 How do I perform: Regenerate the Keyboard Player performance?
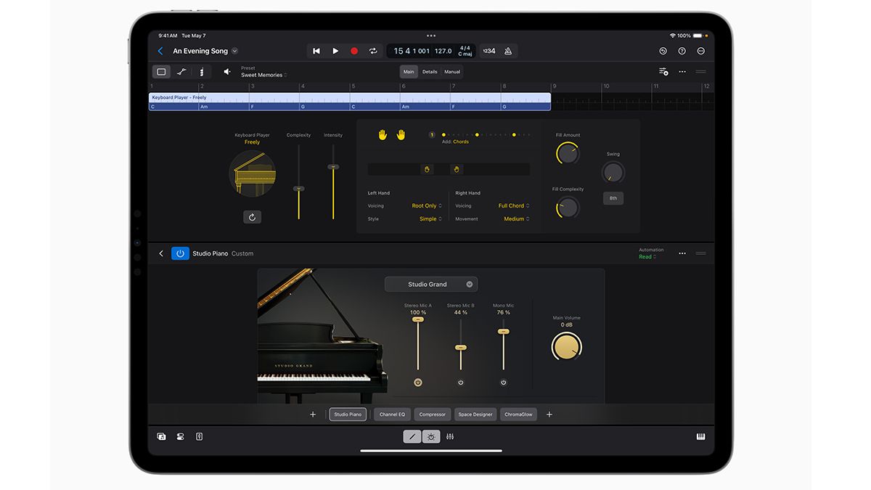(252, 216)
